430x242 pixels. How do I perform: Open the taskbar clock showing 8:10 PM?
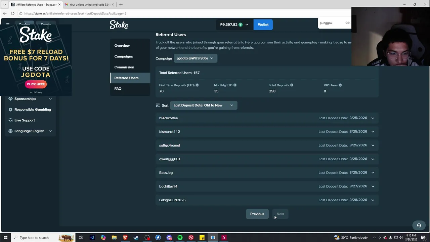click(411, 238)
